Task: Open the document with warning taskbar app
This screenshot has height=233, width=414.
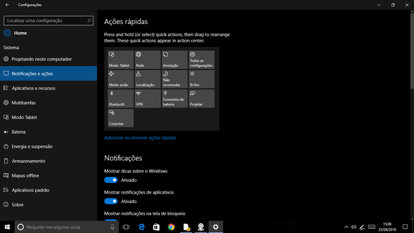Action: (186, 227)
